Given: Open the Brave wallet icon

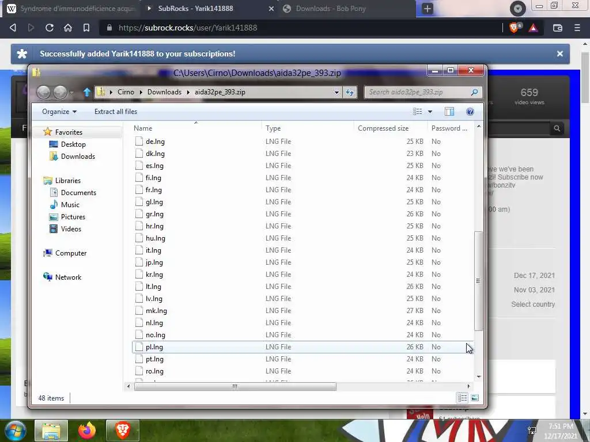Looking at the screenshot, I should click(558, 28).
